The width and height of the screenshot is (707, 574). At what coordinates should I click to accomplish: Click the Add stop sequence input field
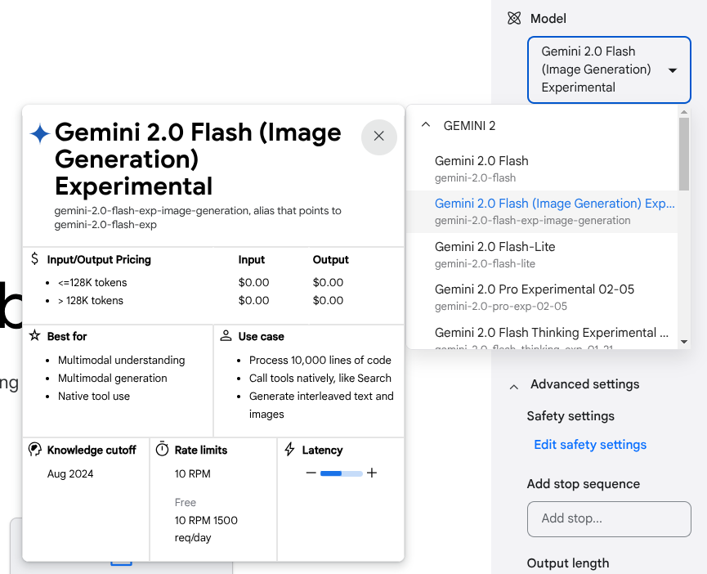[609, 518]
